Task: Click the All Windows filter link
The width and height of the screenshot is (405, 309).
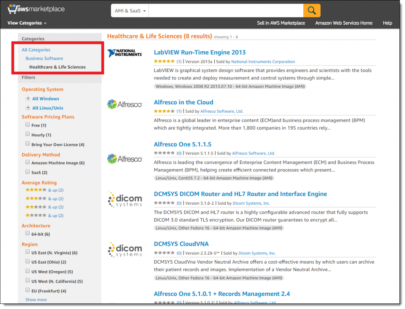Action: click(46, 99)
